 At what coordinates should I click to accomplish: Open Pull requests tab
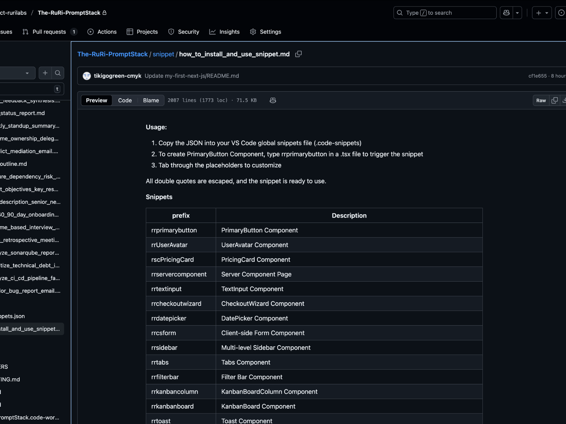[50, 32]
